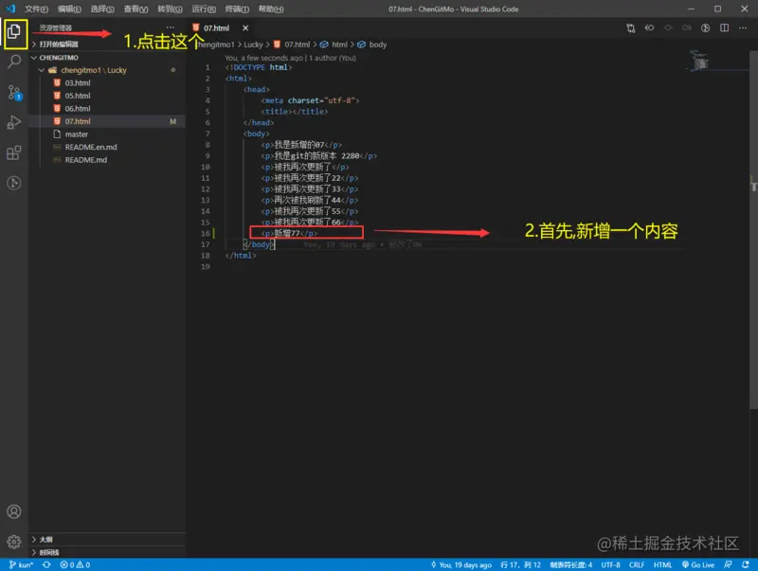The image size is (758, 571).
Task: Open the errors and warnings problems indicator
Action: tap(75, 564)
